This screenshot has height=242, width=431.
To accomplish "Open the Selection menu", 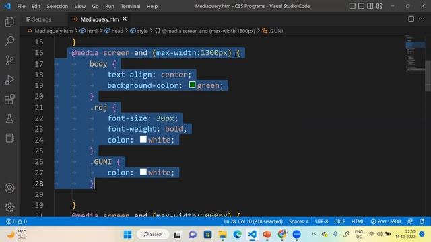I will [57, 6].
